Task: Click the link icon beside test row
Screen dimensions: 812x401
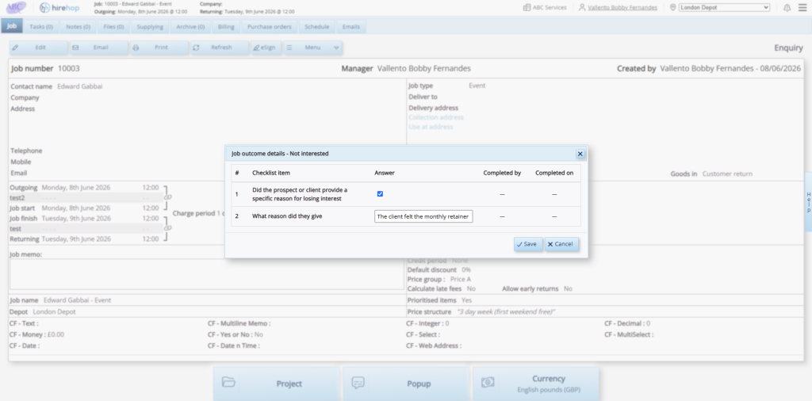Action: (167, 228)
